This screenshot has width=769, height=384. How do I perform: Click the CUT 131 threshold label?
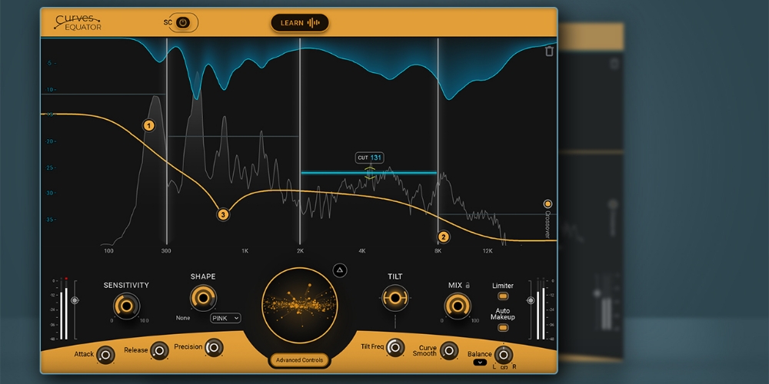[x=369, y=157]
